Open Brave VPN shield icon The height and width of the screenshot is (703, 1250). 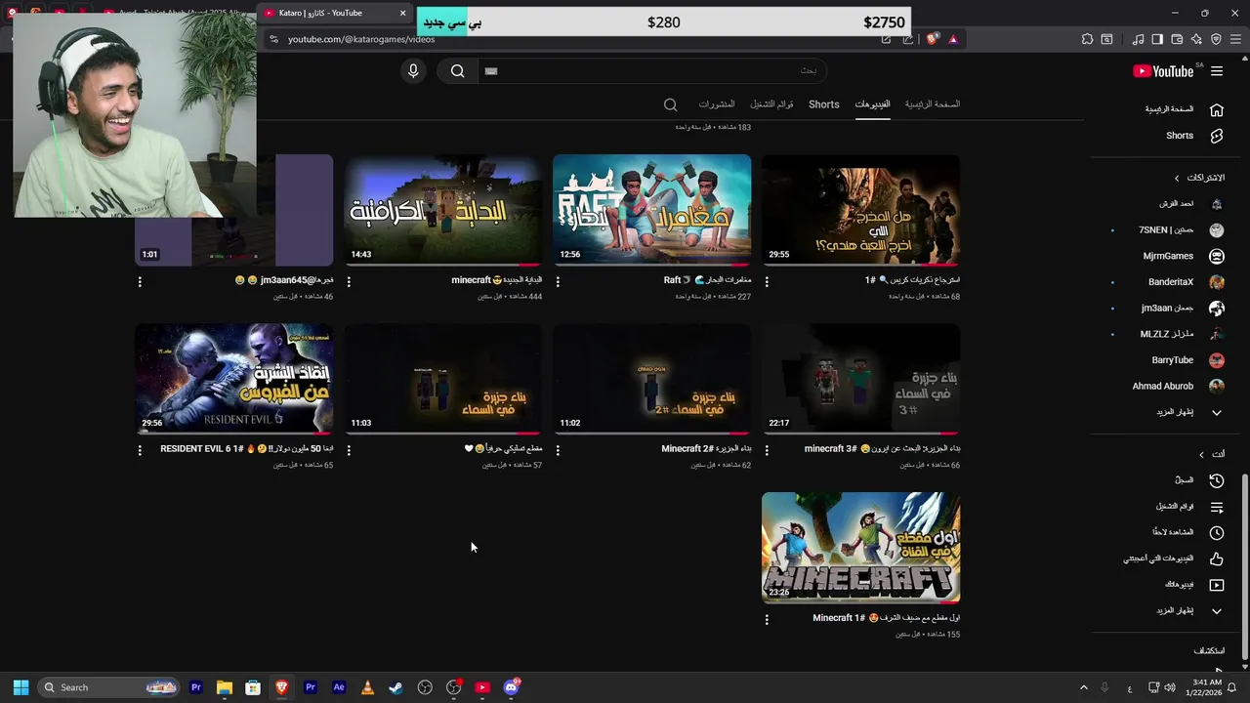[1216, 39]
